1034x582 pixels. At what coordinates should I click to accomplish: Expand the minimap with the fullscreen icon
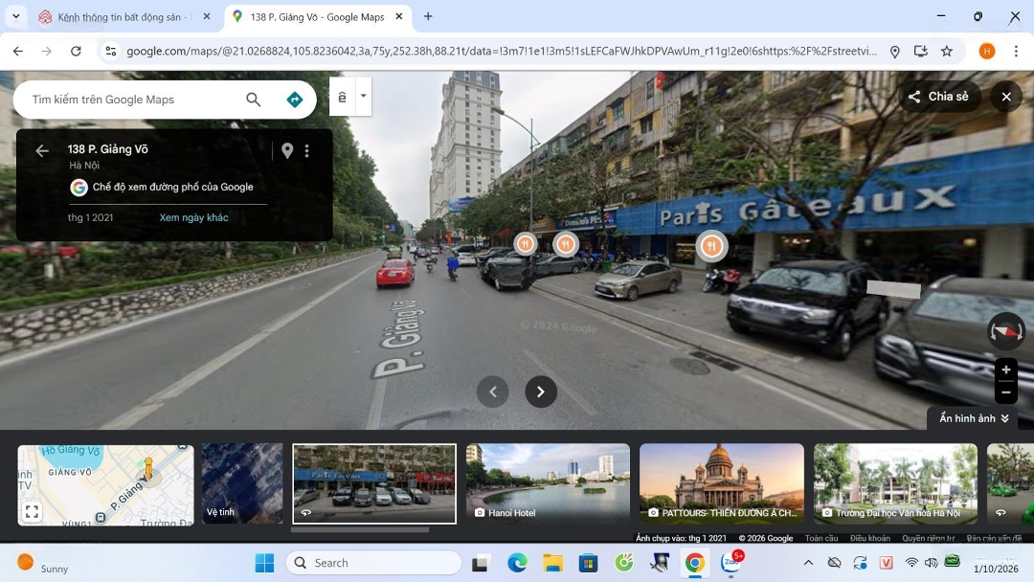32,512
